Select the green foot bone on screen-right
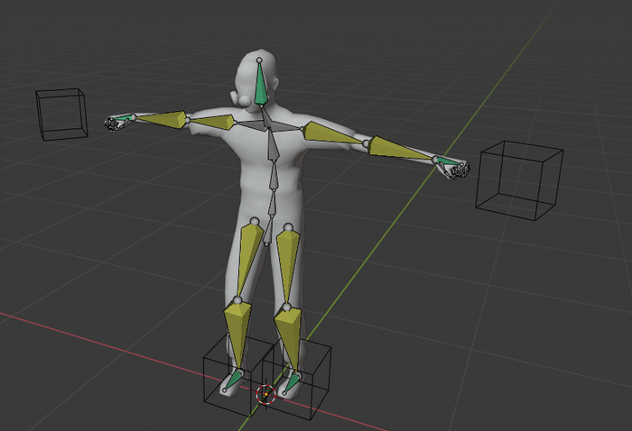The image size is (632, 431). pos(291,382)
